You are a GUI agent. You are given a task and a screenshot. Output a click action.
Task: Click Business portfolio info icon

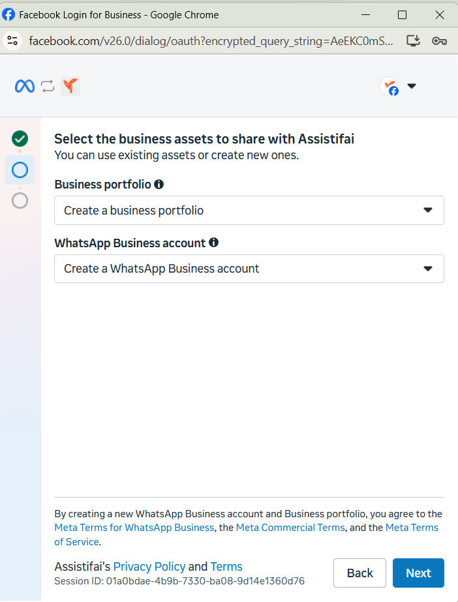pos(159,185)
